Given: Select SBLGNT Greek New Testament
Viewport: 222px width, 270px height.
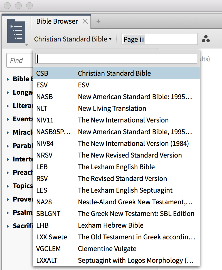Looking at the screenshot, I should [x=116, y=214].
